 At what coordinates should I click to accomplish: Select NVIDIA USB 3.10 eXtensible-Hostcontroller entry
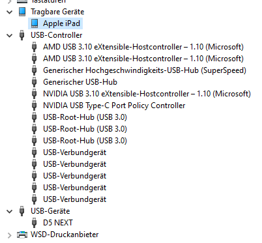click(x=147, y=94)
